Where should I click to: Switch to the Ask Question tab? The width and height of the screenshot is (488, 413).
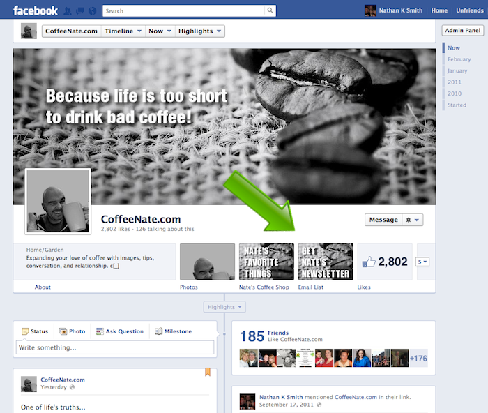pos(120,331)
